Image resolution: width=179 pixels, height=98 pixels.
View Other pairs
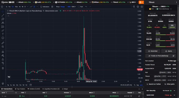pos(170,84)
